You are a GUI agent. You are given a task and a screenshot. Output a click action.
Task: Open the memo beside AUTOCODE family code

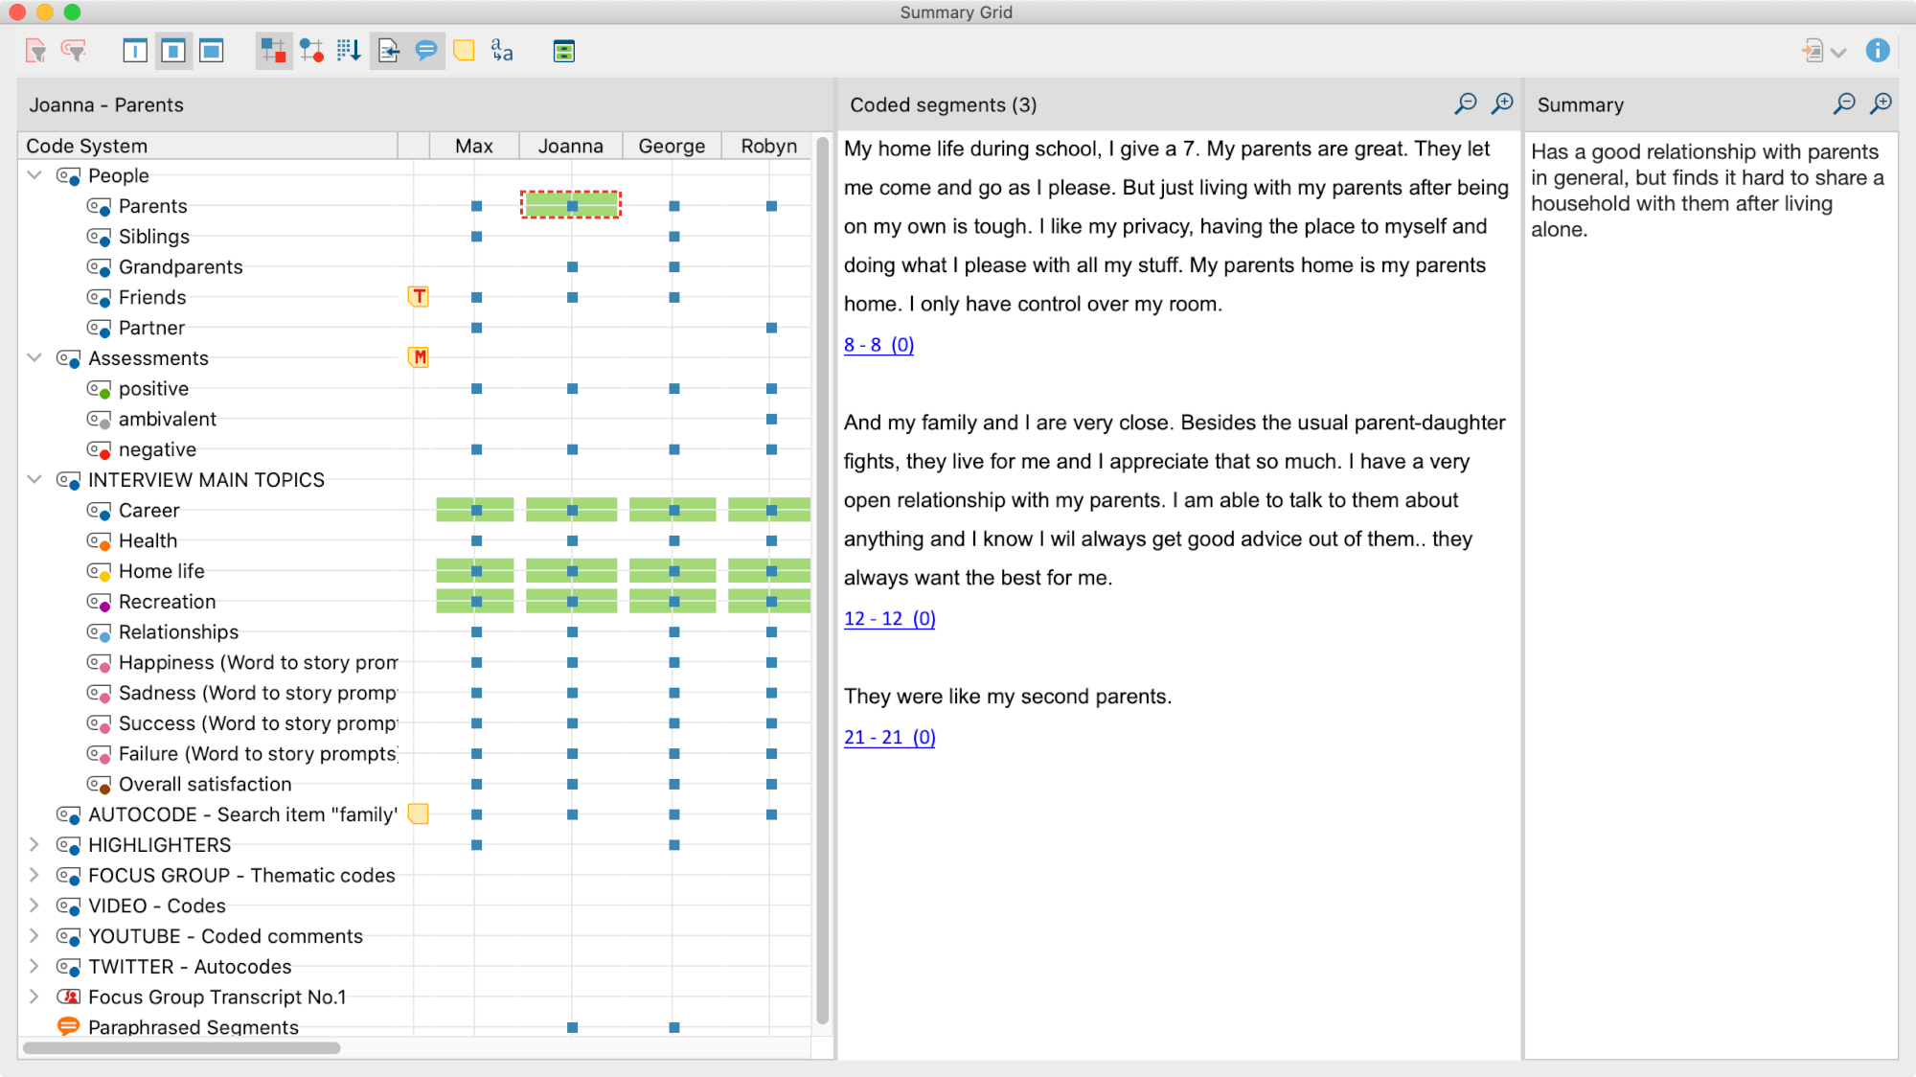pos(419,814)
